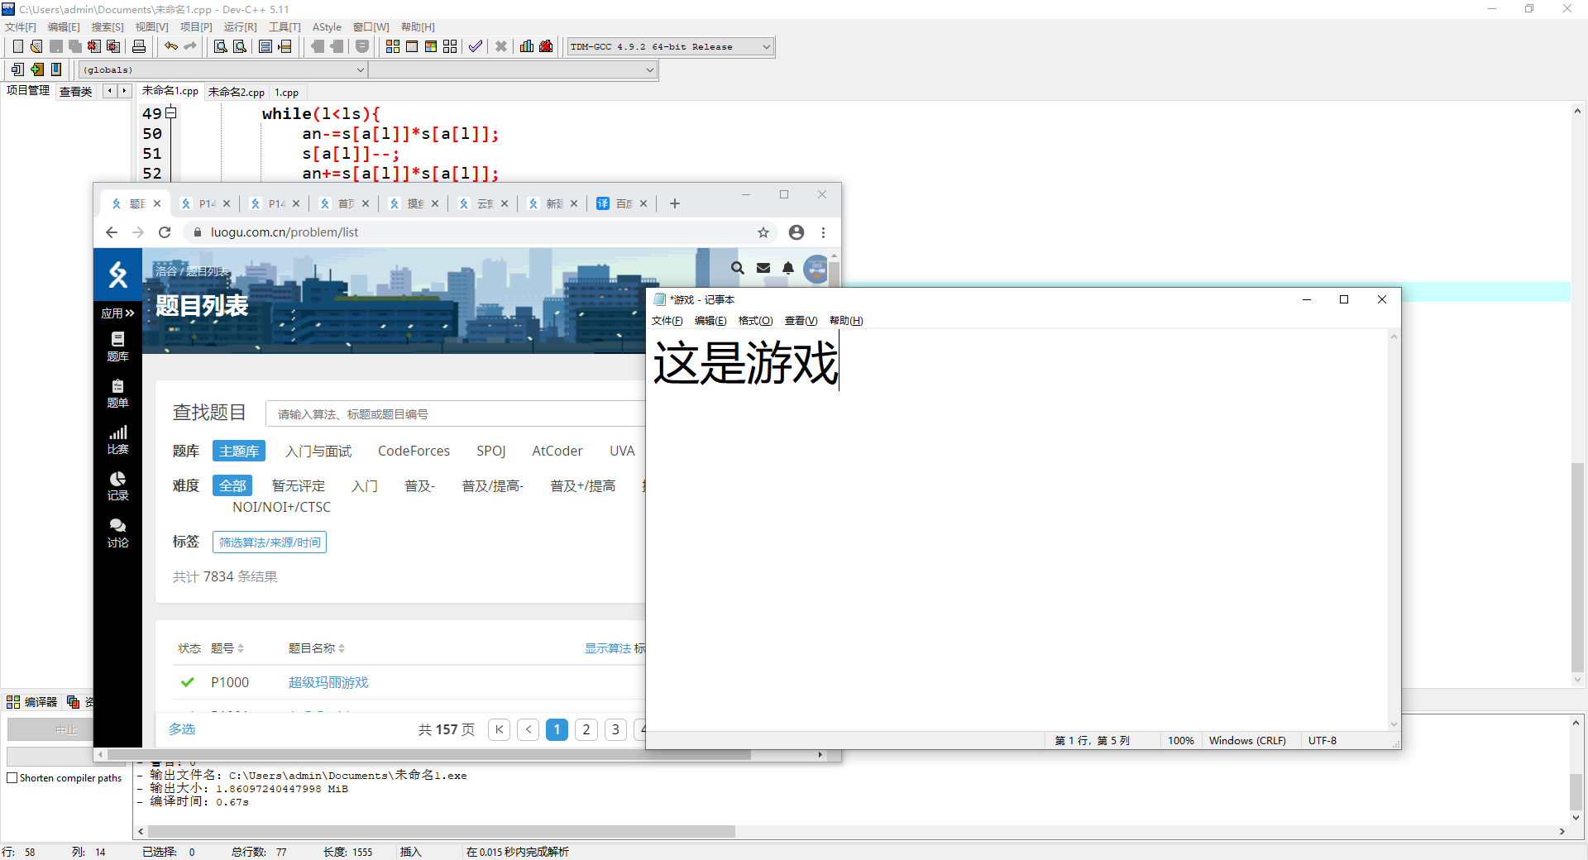The width and height of the screenshot is (1588, 860).
Task: Open the browser profile account icon
Action: pos(796,232)
